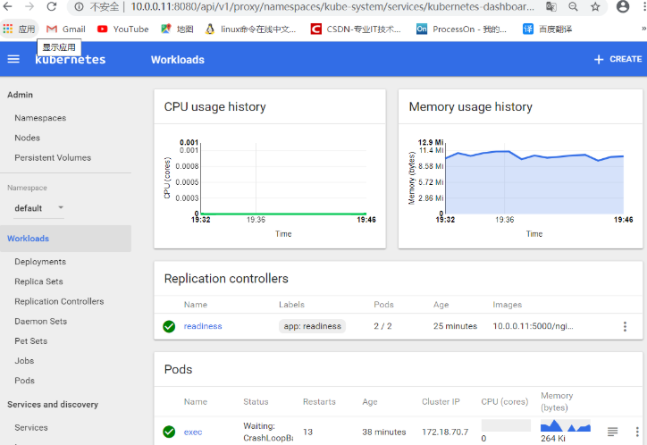The height and width of the screenshot is (445, 647).
Task: Click the Labels column header
Action: (x=291, y=305)
